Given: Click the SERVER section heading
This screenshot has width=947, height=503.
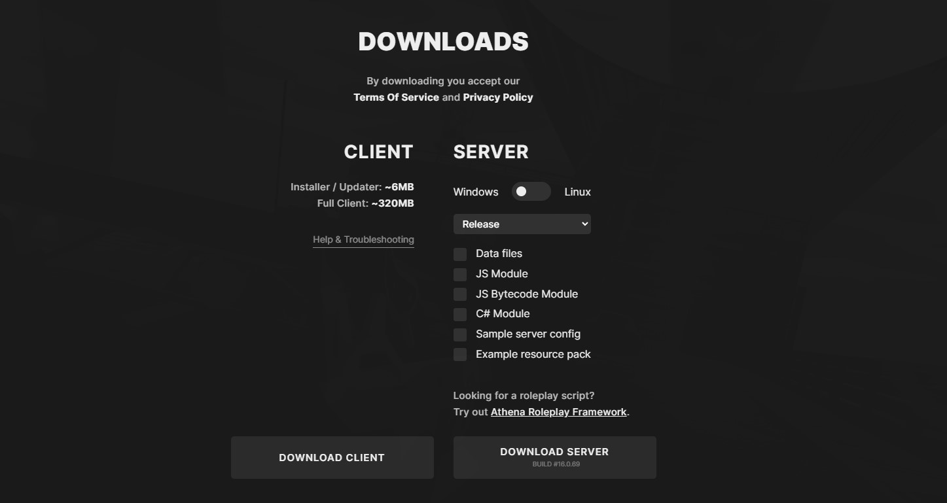Looking at the screenshot, I should [x=490, y=152].
